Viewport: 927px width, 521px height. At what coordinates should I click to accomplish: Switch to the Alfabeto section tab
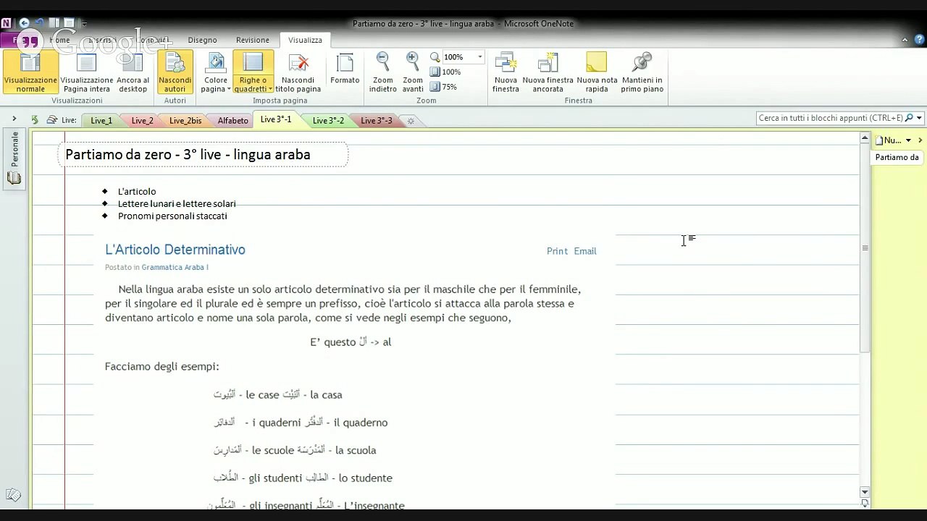232,121
